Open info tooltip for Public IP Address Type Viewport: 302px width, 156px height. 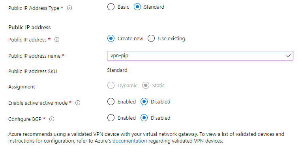[x=69, y=8]
